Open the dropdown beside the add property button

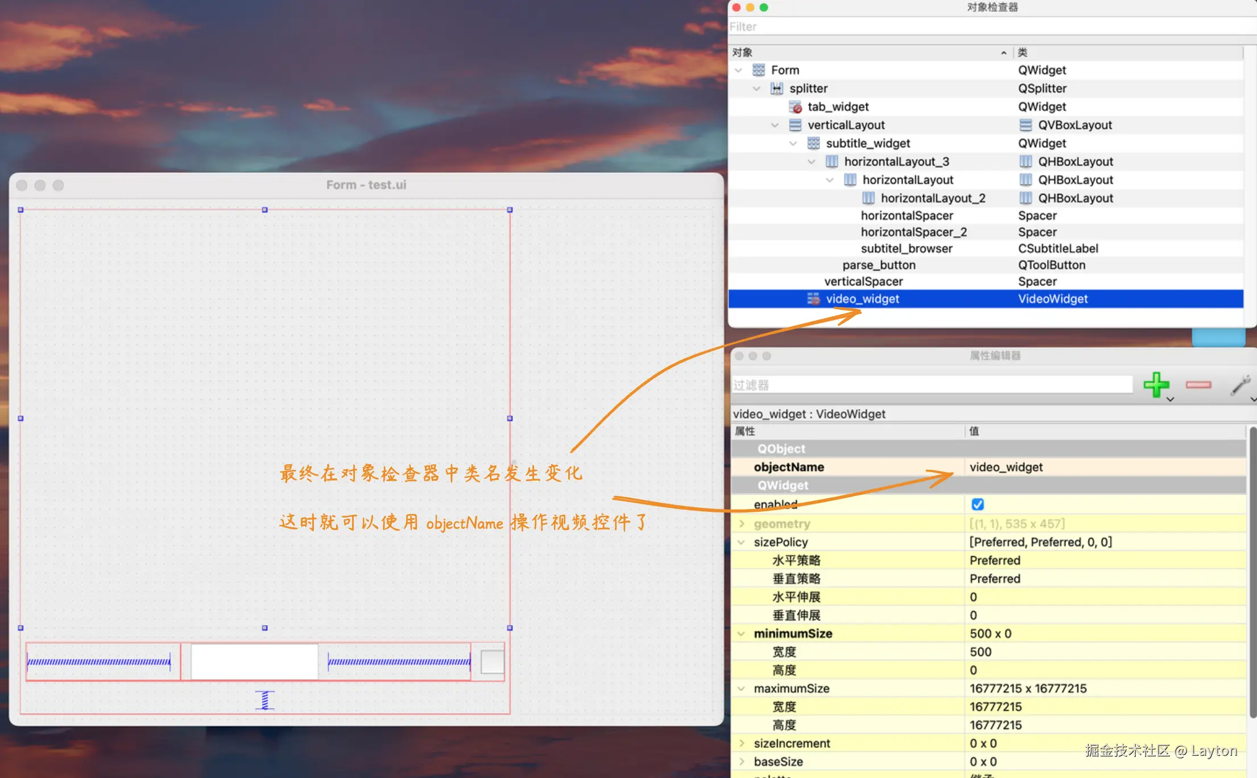tap(1170, 399)
